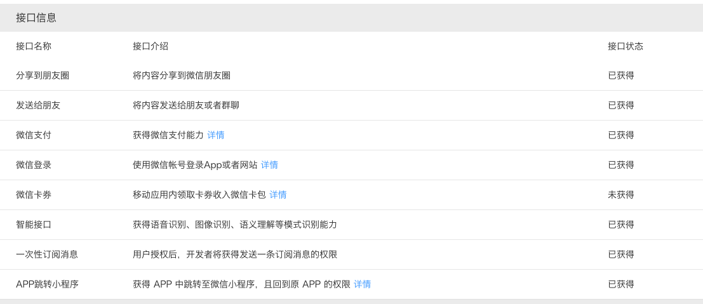Open 详情 link for 微信登录
Viewport: 703px width, 304px height.
[x=269, y=165]
